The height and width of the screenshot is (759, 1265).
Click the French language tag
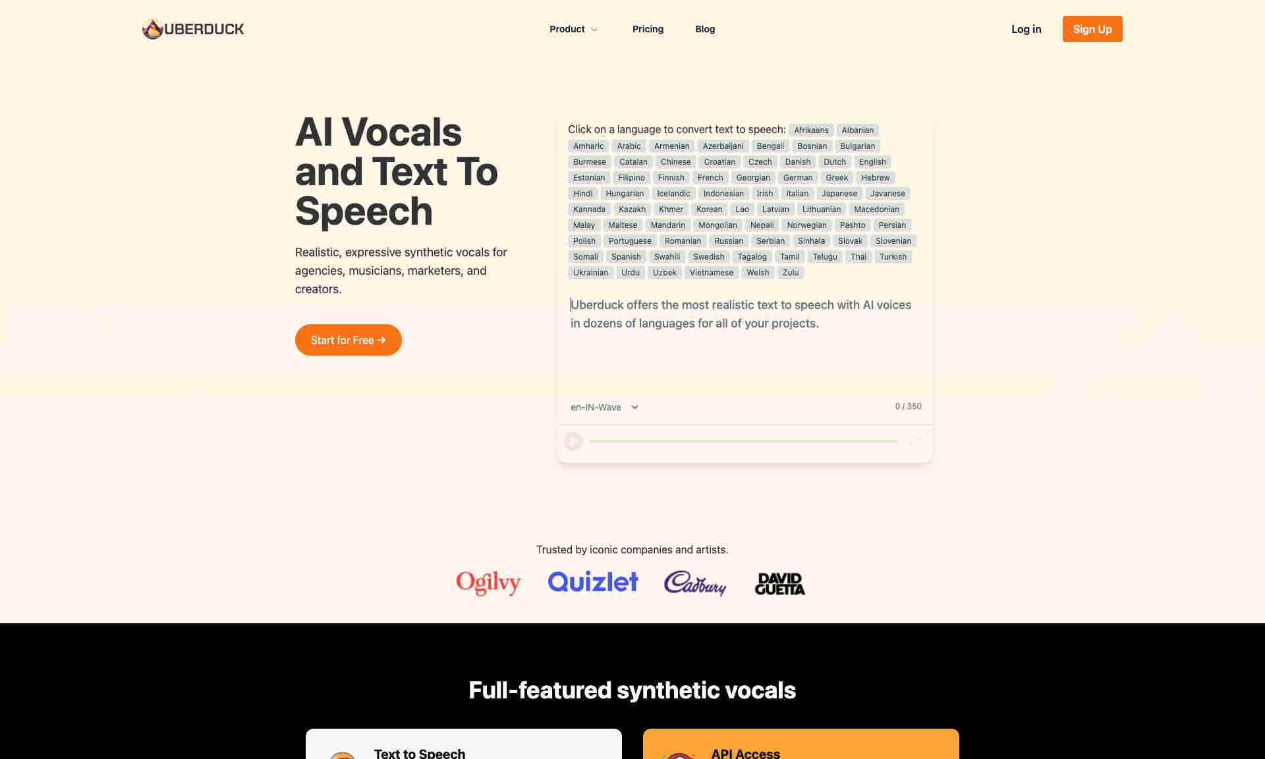[x=710, y=177]
